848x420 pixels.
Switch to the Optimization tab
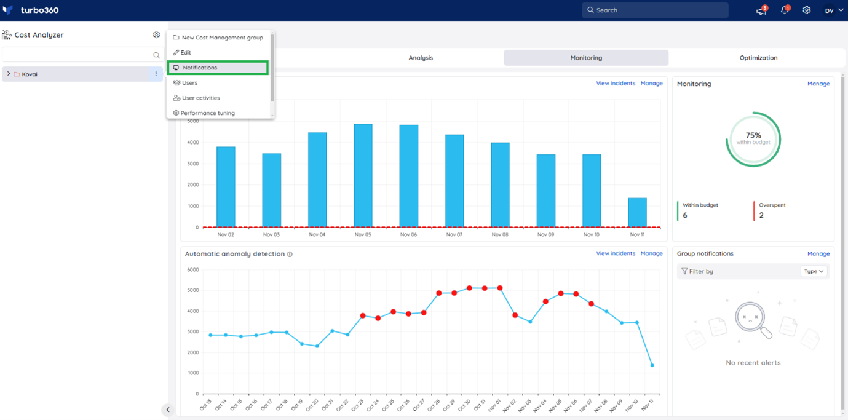(x=758, y=57)
